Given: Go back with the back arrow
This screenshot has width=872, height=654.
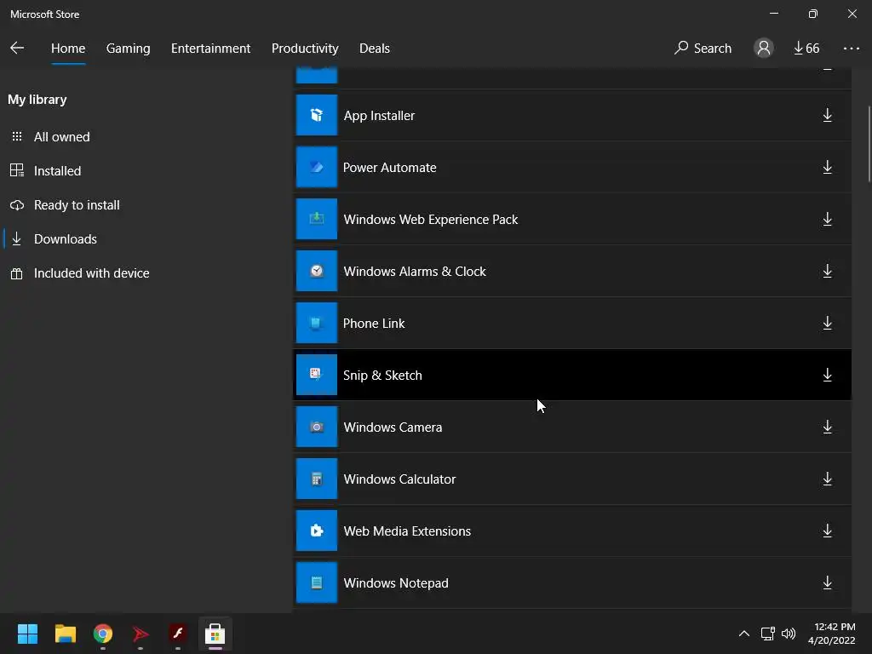Looking at the screenshot, I should [x=17, y=48].
